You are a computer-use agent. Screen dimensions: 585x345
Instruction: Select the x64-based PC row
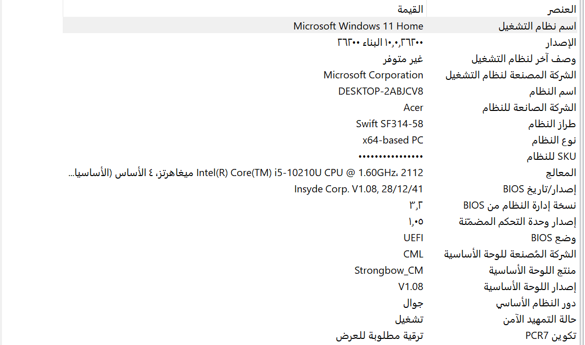tap(320, 140)
